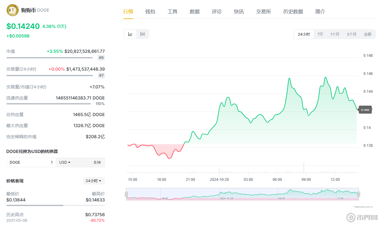Image resolution: width=381 pixels, height=226 pixels.
Task: Click the #9 market cap rank badge
Action: point(101,58)
